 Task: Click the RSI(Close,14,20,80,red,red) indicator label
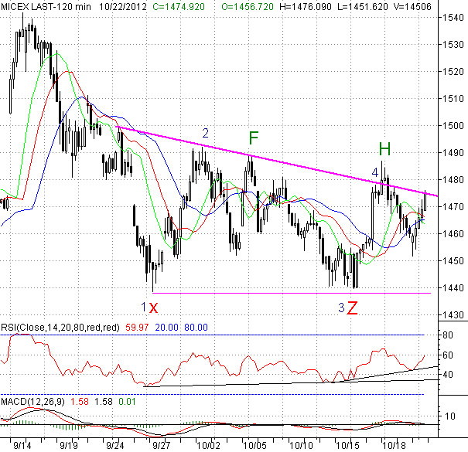[x=60, y=328]
